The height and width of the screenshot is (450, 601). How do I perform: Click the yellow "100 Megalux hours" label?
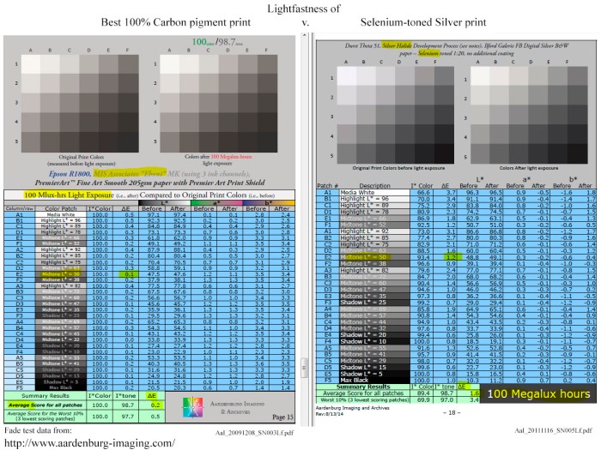(x=539, y=393)
